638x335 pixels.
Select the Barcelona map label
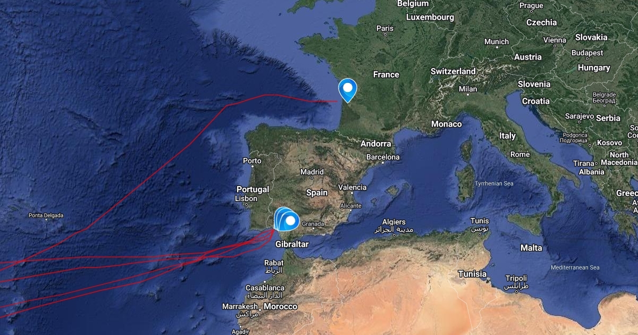[383, 157]
